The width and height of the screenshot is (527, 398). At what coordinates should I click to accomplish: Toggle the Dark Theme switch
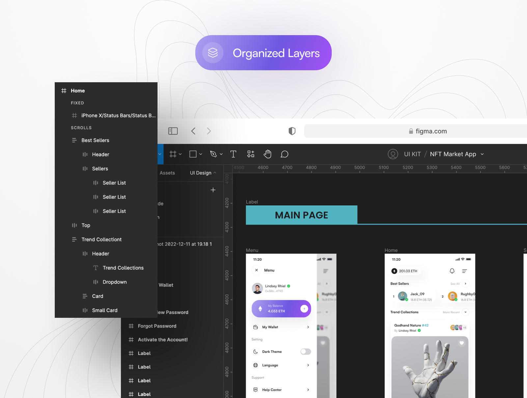pos(305,352)
